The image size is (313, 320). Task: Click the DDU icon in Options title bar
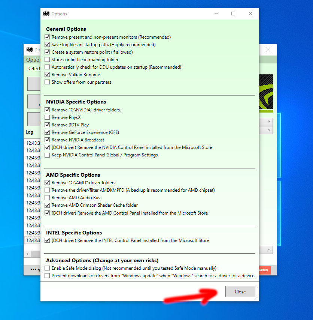[x=46, y=14]
